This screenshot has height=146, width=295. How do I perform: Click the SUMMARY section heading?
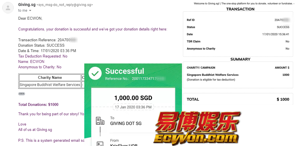240,59
